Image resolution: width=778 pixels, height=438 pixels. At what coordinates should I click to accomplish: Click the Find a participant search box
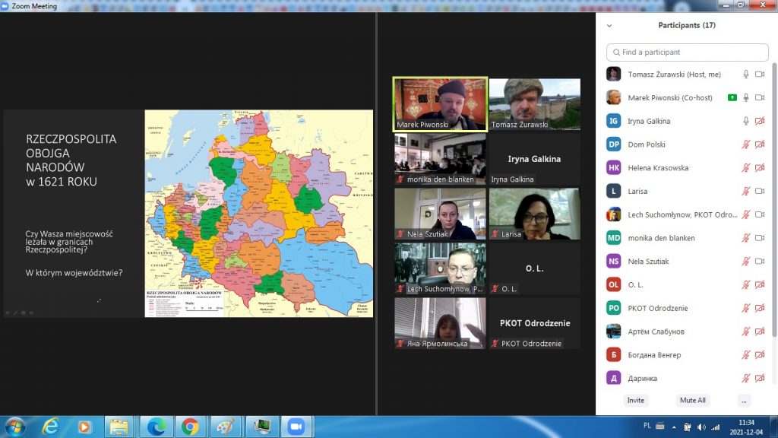[688, 52]
